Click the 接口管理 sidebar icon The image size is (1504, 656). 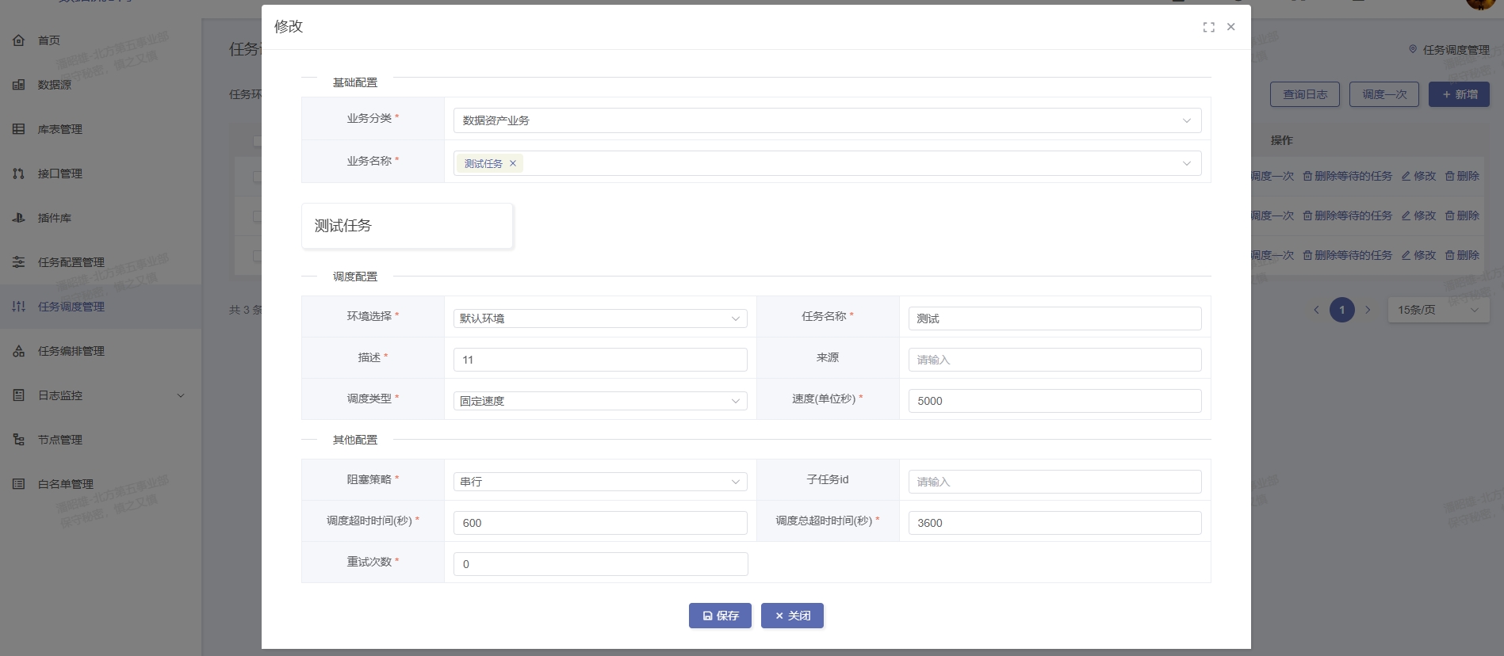19,174
